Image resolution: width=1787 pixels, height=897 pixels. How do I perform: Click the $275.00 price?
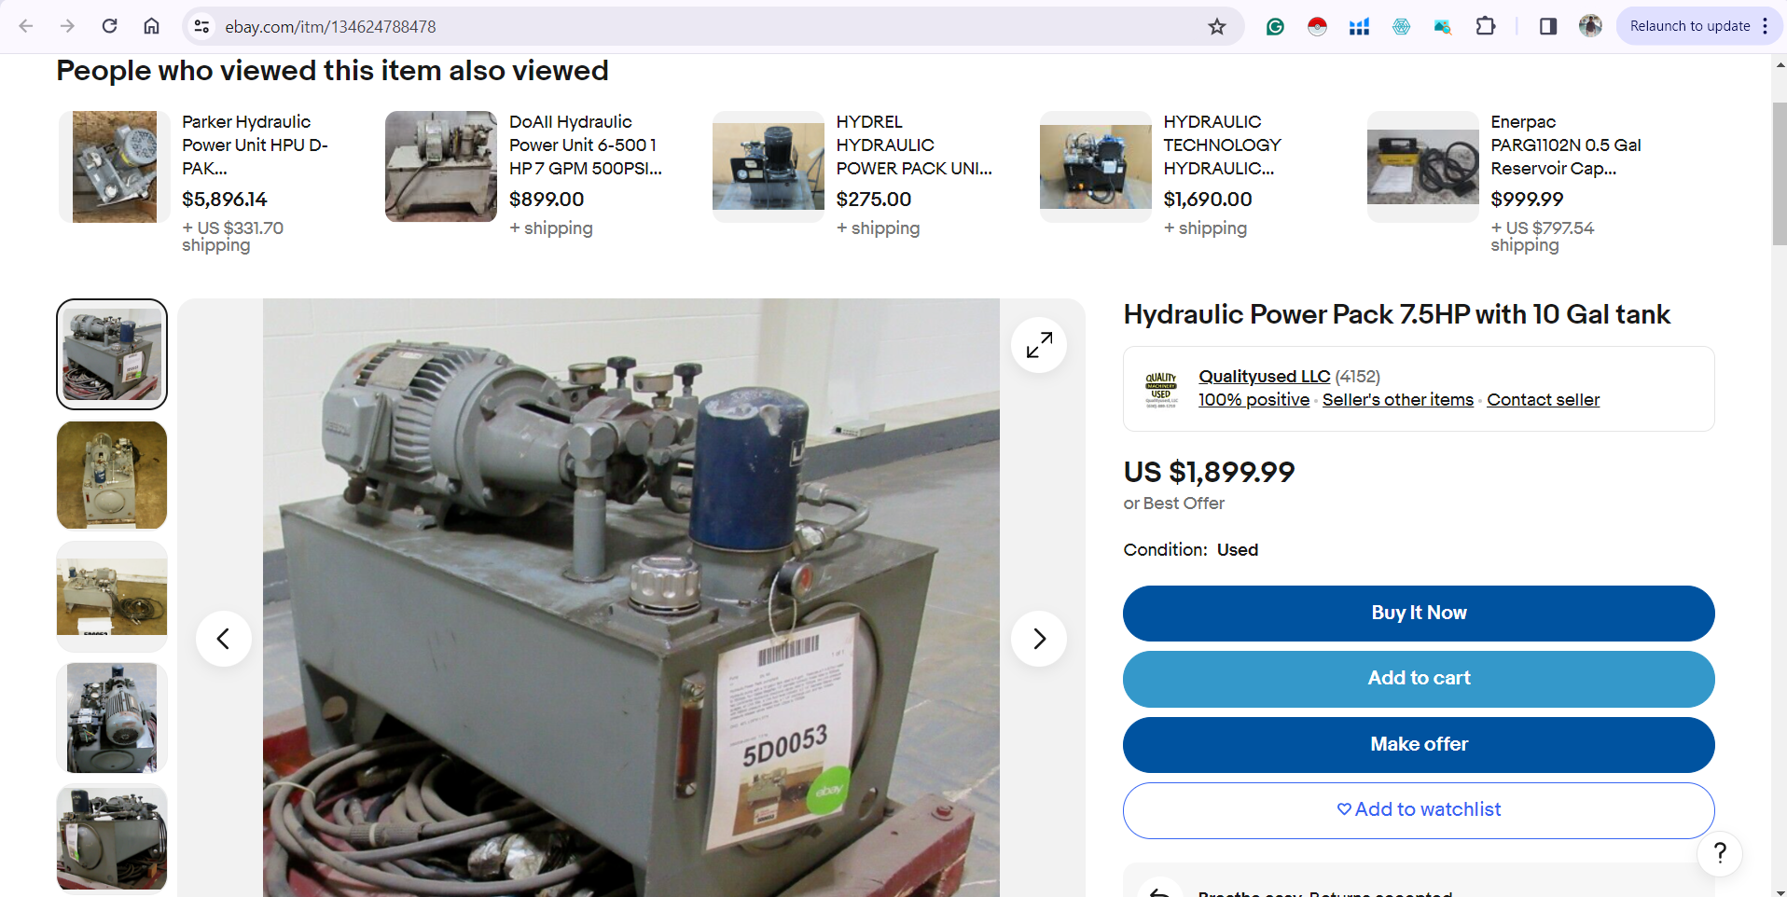coord(874,200)
